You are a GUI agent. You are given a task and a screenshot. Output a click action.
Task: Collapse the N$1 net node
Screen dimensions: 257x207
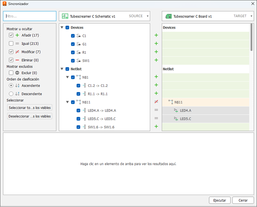click(67, 77)
